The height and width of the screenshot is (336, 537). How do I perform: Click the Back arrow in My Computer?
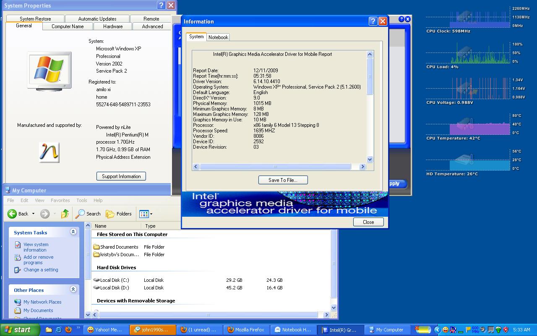tap(13, 214)
